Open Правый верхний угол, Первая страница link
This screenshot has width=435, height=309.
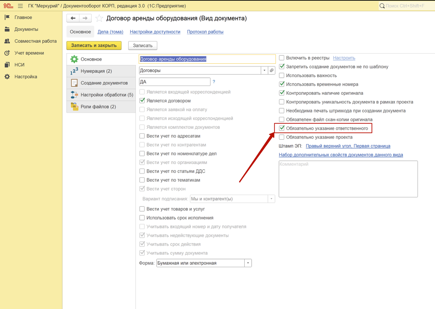pyautogui.click(x=348, y=146)
